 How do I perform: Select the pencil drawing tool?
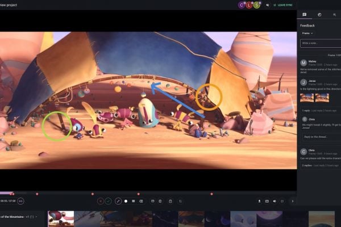click(118, 201)
